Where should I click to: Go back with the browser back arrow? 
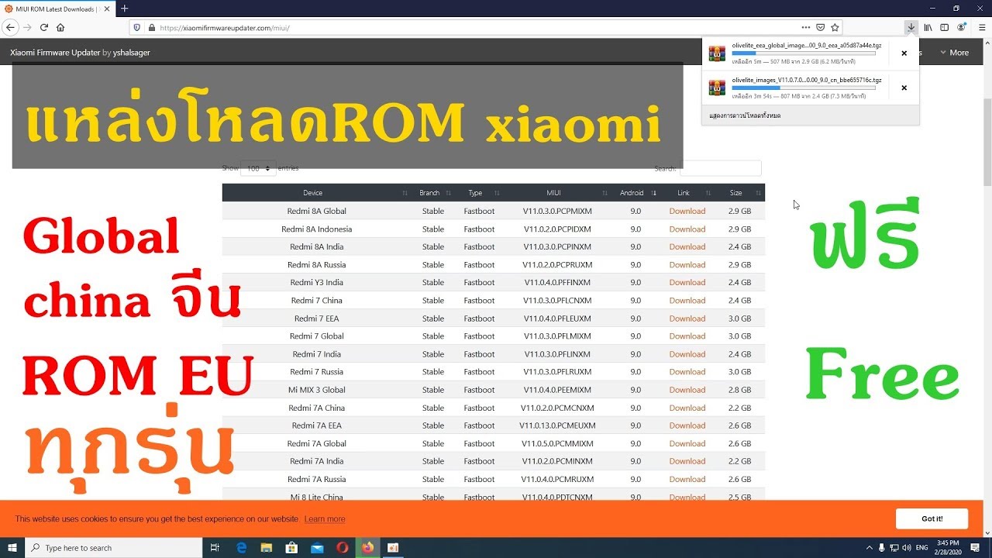(x=10, y=27)
